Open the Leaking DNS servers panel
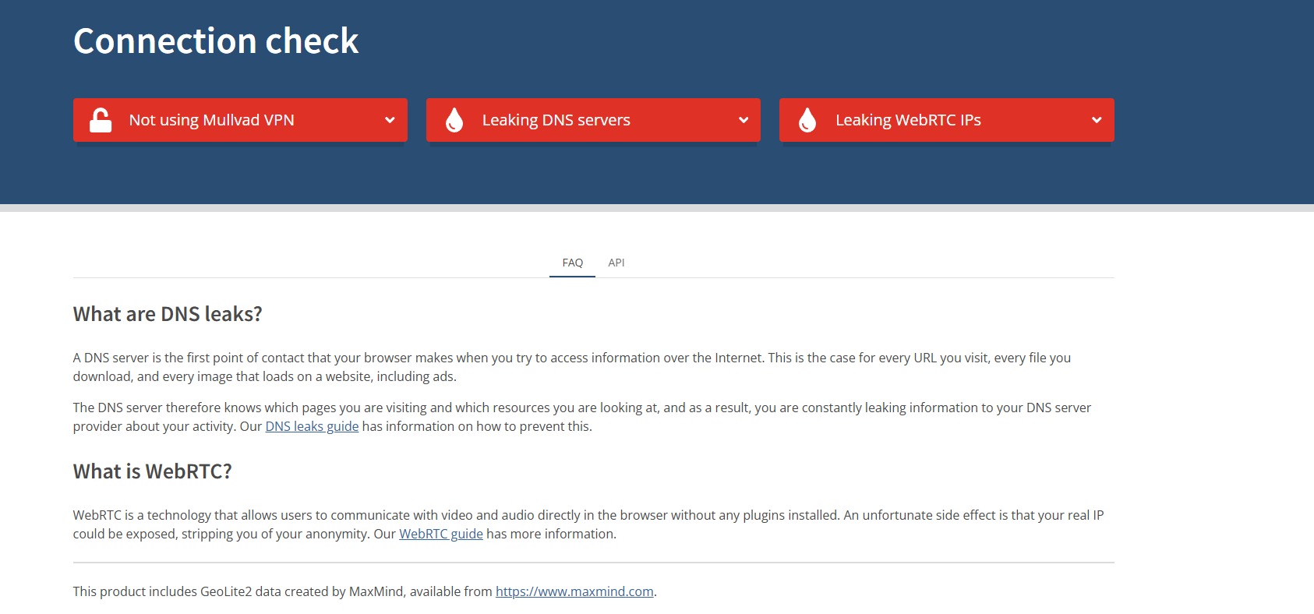This screenshot has height=614, width=1314. click(593, 120)
